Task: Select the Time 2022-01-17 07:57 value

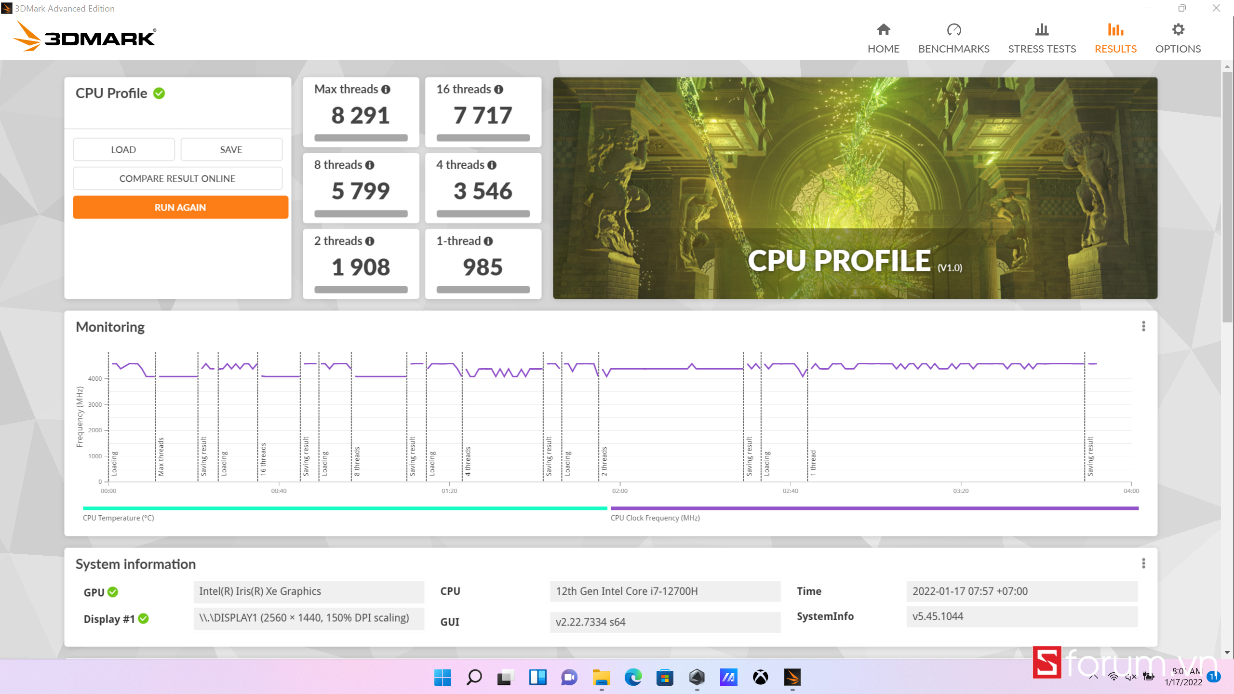Action: click(1021, 591)
